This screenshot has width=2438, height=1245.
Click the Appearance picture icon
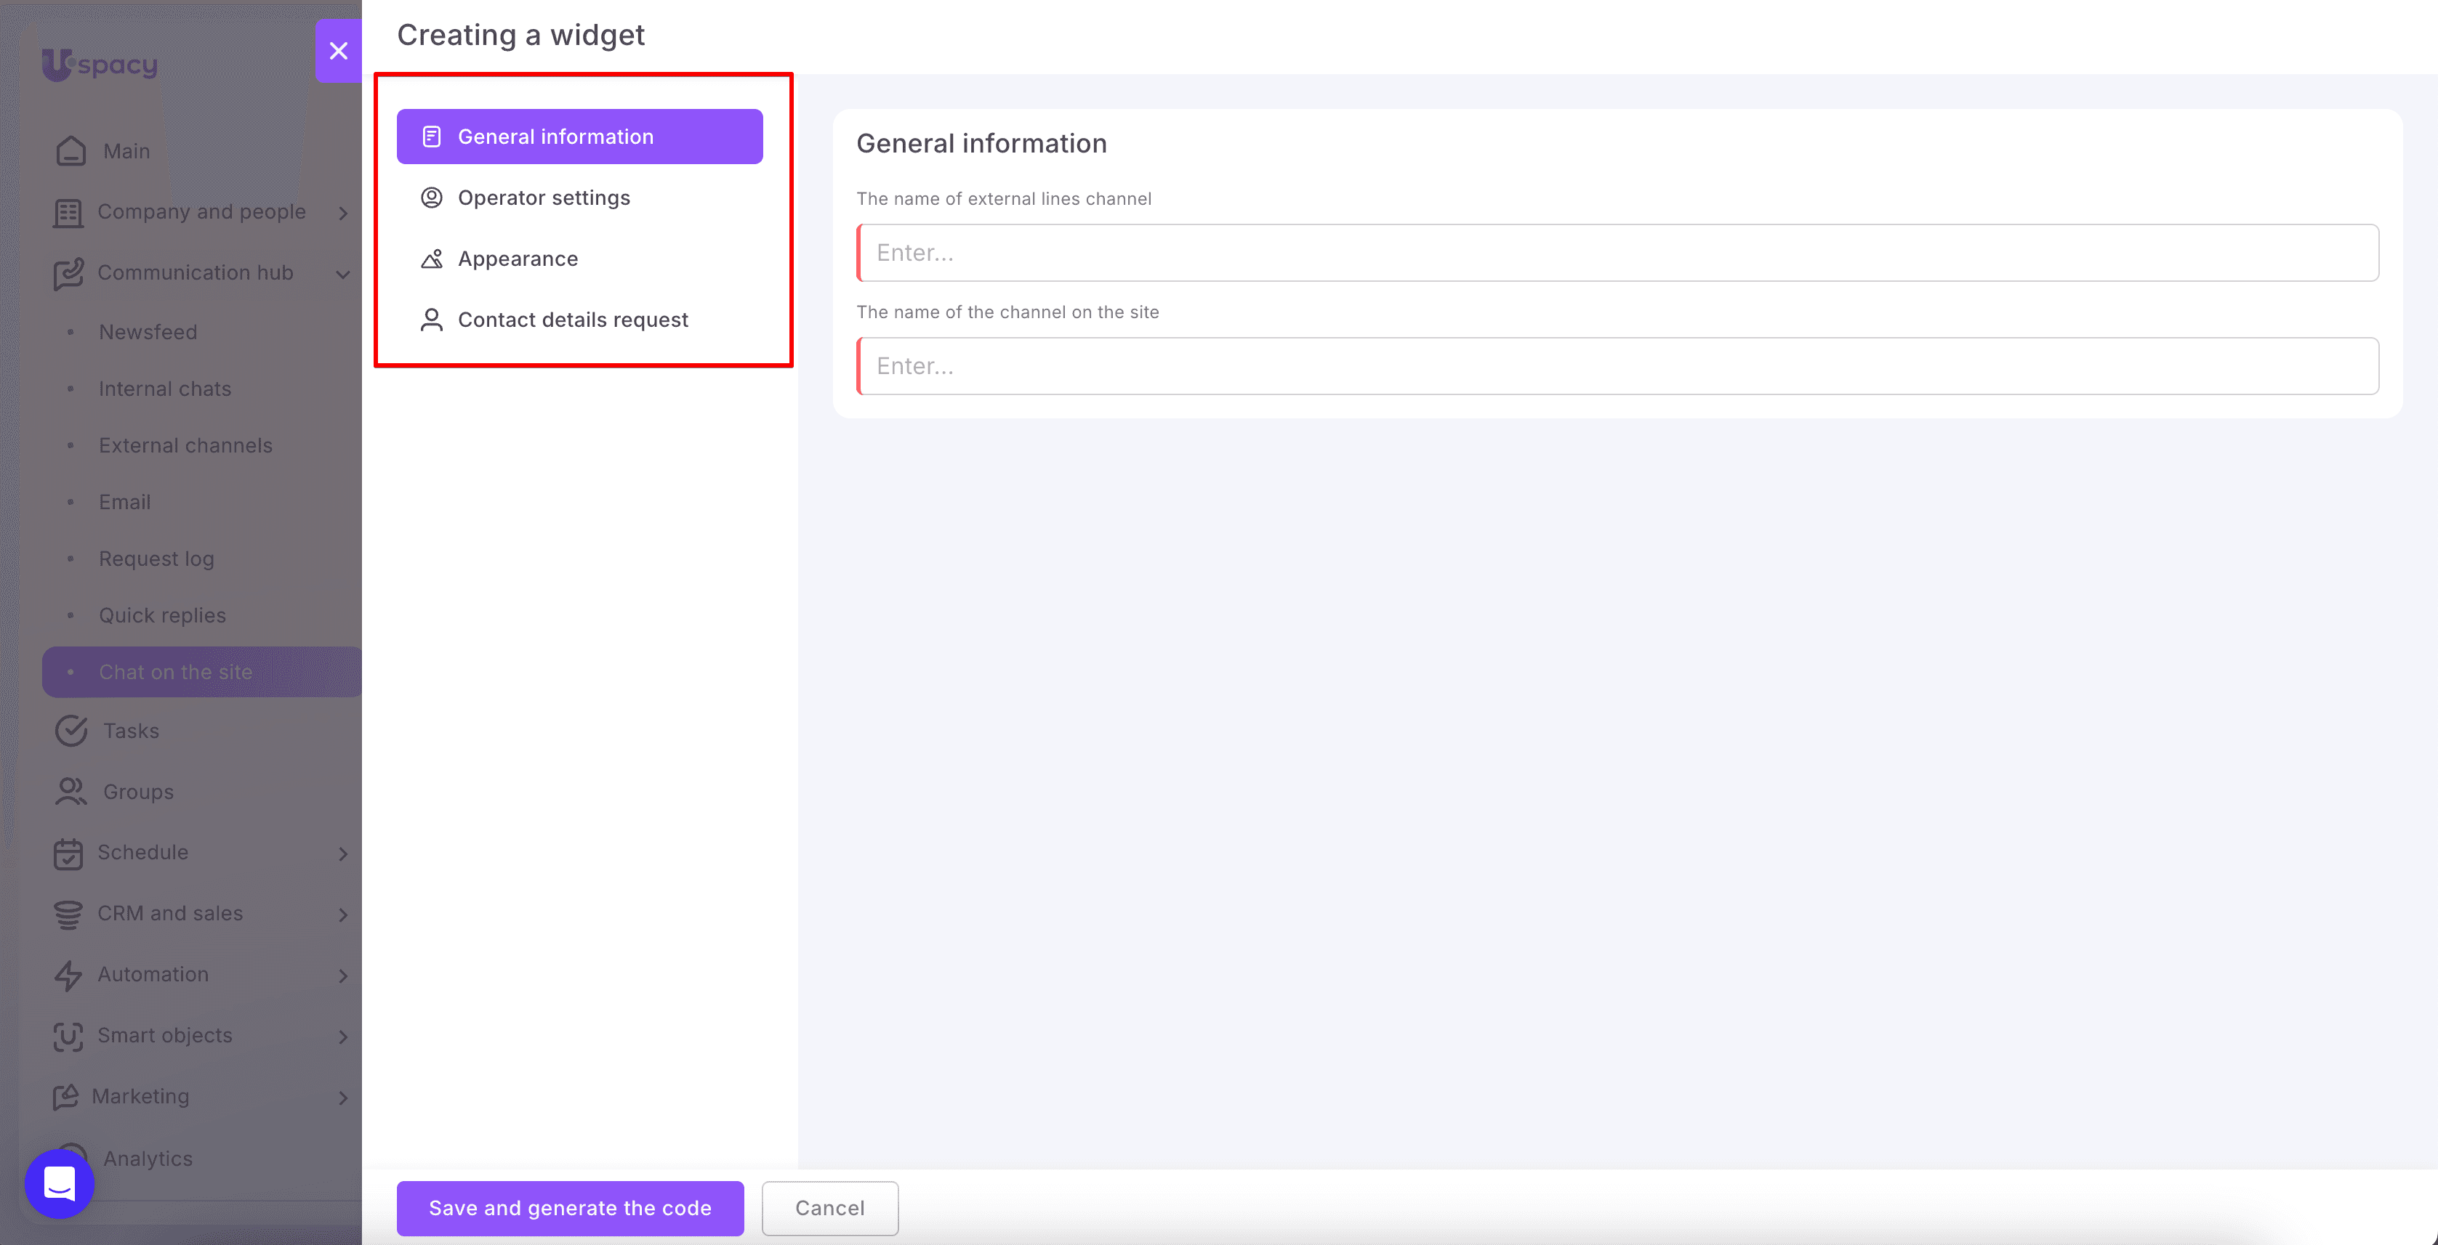tap(432, 259)
